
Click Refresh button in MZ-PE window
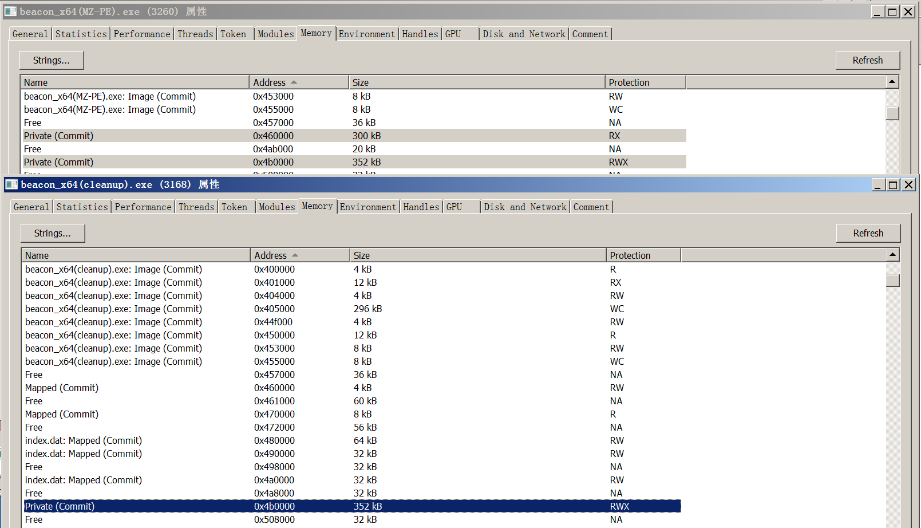(867, 60)
